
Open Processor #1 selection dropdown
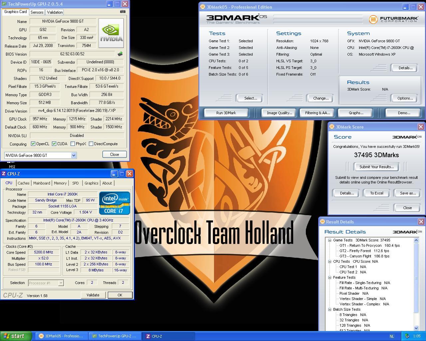point(61,283)
